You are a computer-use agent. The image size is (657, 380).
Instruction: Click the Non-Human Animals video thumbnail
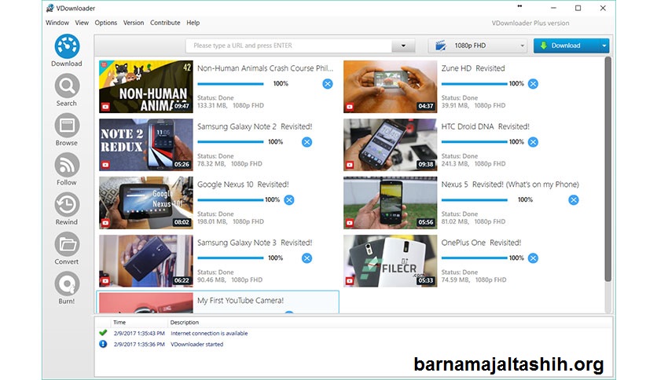click(x=146, y=86)
